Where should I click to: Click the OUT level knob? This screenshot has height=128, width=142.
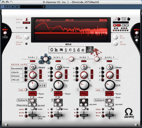(136, 33)
